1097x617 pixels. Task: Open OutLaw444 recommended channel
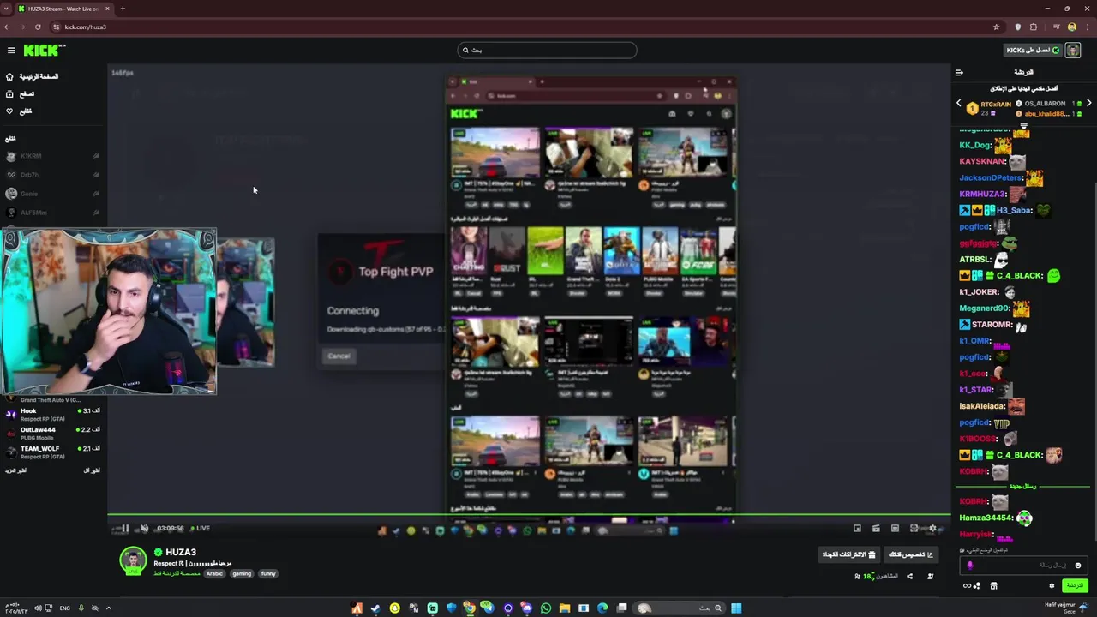[x=53, y=433]
